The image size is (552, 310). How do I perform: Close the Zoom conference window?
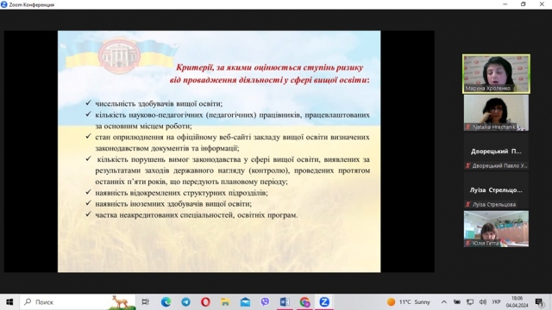542,4
